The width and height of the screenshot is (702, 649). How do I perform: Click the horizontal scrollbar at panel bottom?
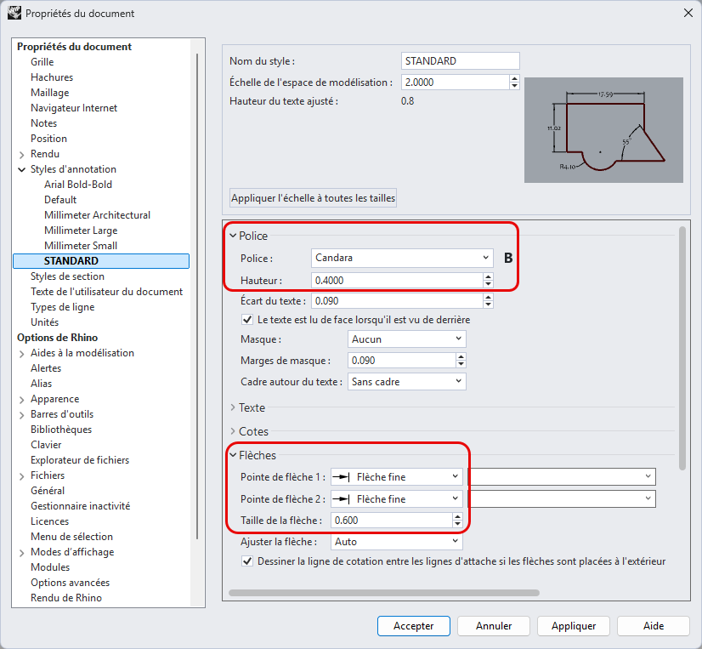pyautogui.click(x=383, y=593)
